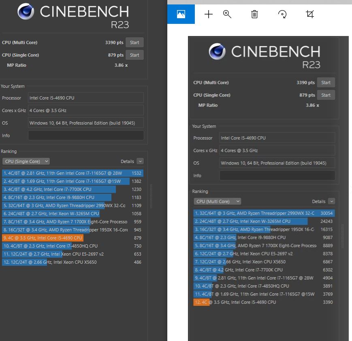The width and height of the screenshot is (352, 341).
Task: Click the Info field in the right image
Action: [x=277, y=176]
